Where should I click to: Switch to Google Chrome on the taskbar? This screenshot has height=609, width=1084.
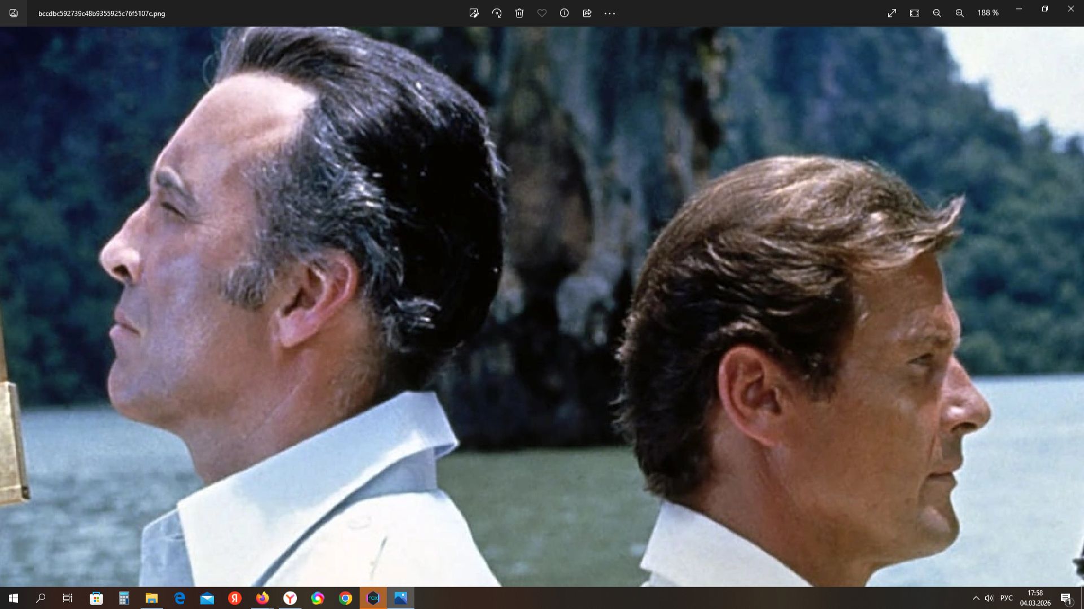[346, 598]
